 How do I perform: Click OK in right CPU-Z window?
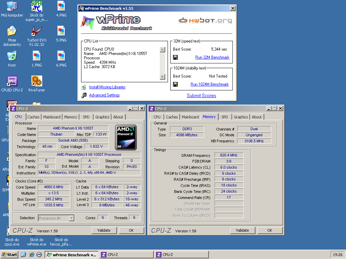(x=270, y=230)
